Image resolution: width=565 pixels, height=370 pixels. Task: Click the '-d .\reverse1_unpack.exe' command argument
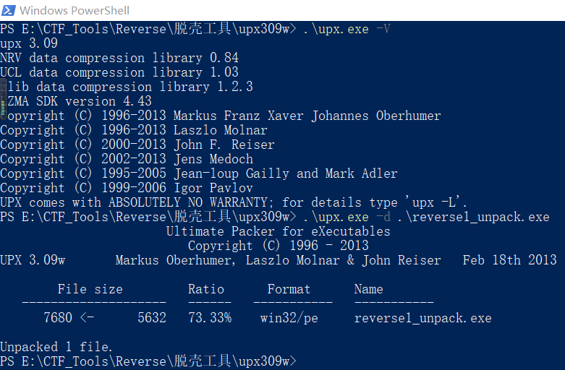pyautogui.click(x=462, y=217)
